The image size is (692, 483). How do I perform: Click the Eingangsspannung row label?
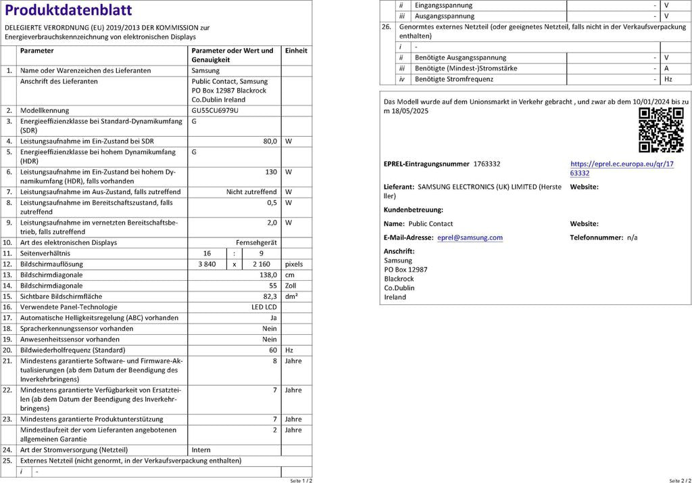[443, 5]
